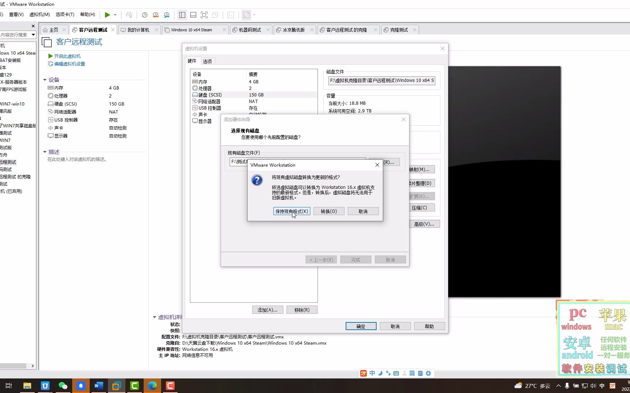Click 转换(O) to convert the disk
Viewport: 630px width, 393px height.
coord(329,211)
